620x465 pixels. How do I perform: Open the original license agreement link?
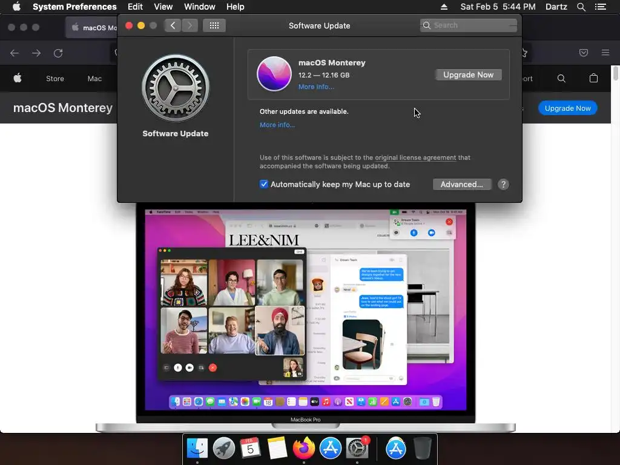(x=415, y=157)
